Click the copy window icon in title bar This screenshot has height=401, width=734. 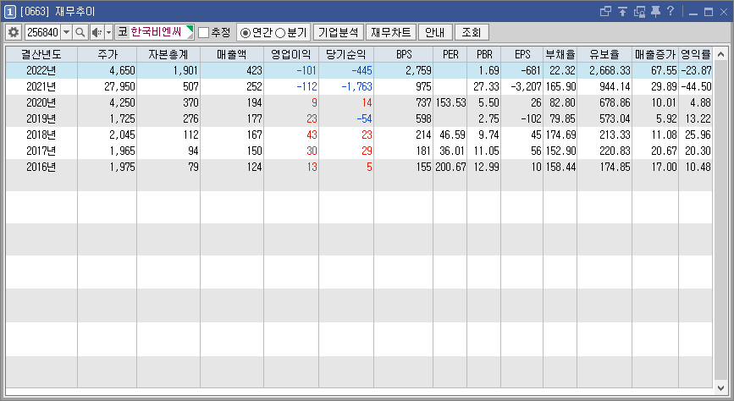pos(639,11)
